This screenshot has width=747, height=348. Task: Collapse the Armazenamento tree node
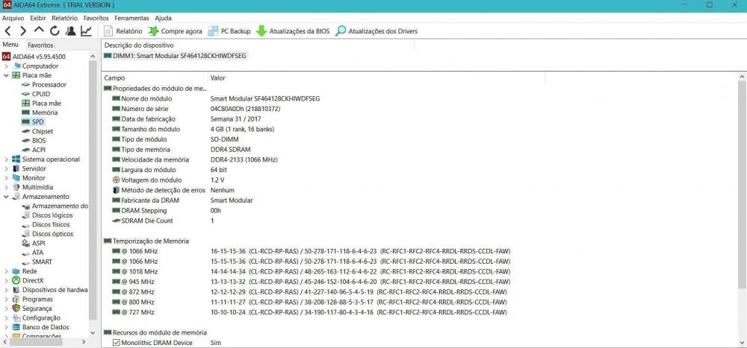pyautogui.click(x=6, y=196)
